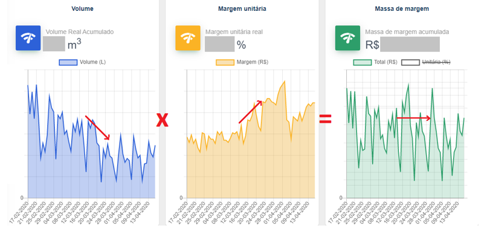Toggle the Volume (L) legend series

tap(83, 62)
